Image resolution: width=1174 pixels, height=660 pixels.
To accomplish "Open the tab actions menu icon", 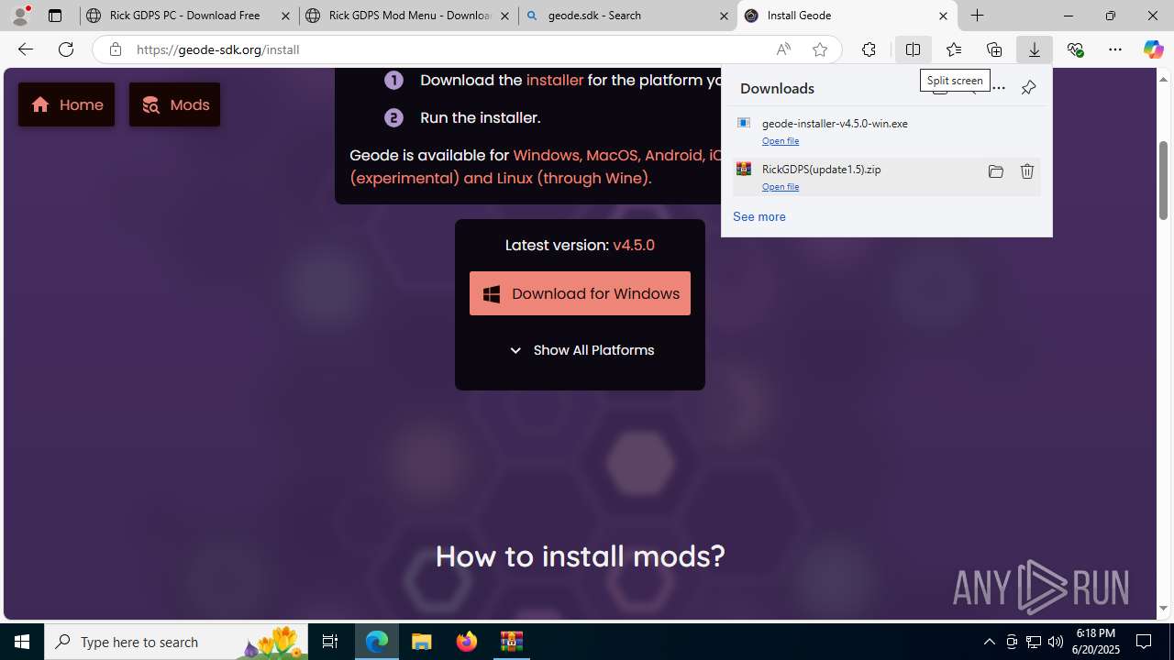I will (x=55, y=16).
